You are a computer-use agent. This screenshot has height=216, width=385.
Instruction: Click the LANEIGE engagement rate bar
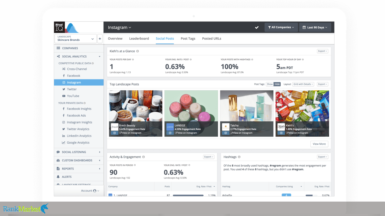(x=188, y=195)
